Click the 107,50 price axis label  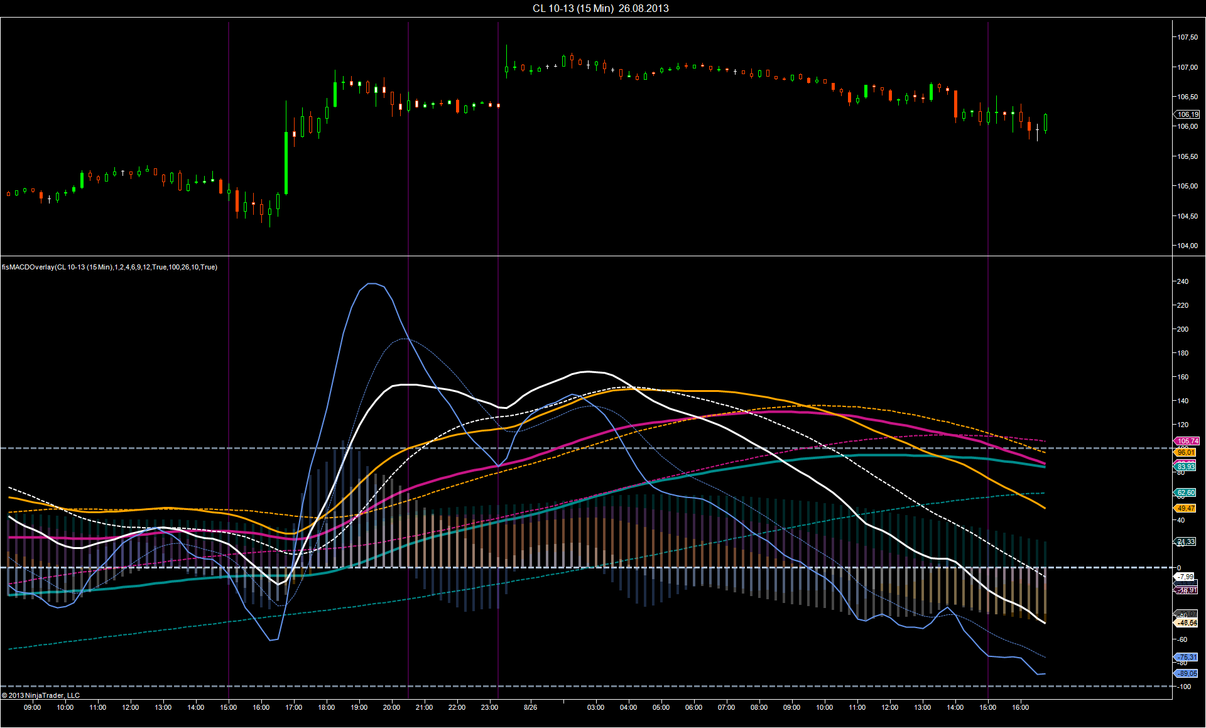(x=1187, y=37)
